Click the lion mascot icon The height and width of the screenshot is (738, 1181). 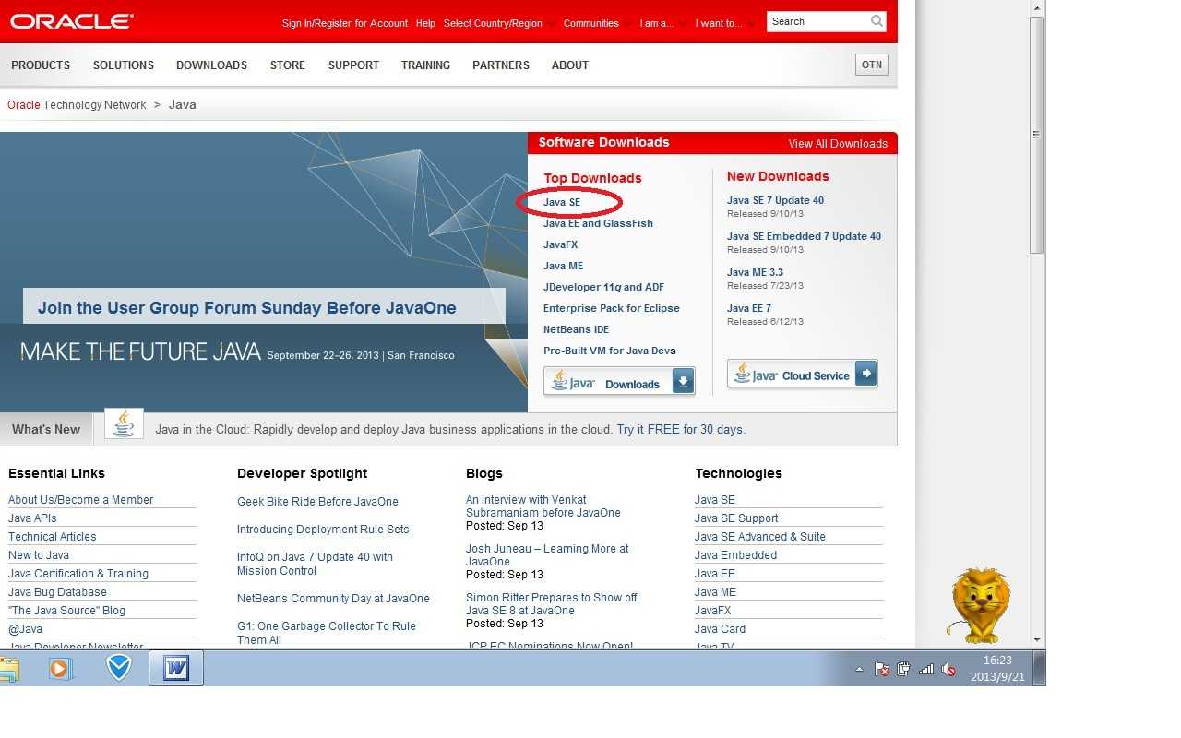pyautogui.click(x=979, y=606)
